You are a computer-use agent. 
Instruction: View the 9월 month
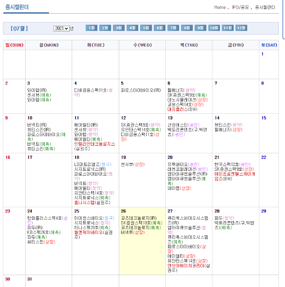pos(200,28)
